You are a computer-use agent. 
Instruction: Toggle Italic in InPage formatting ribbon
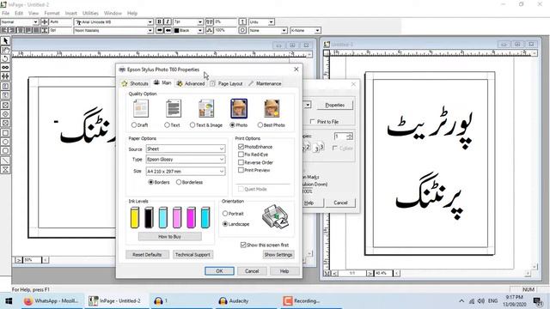pos(168,21)
